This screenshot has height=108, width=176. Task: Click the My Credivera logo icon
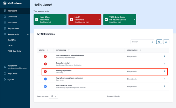[5, 3]
